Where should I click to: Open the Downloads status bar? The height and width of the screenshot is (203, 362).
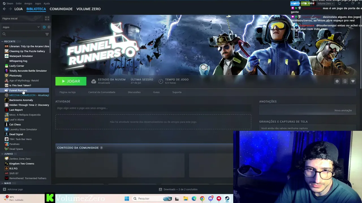(178, 189)
